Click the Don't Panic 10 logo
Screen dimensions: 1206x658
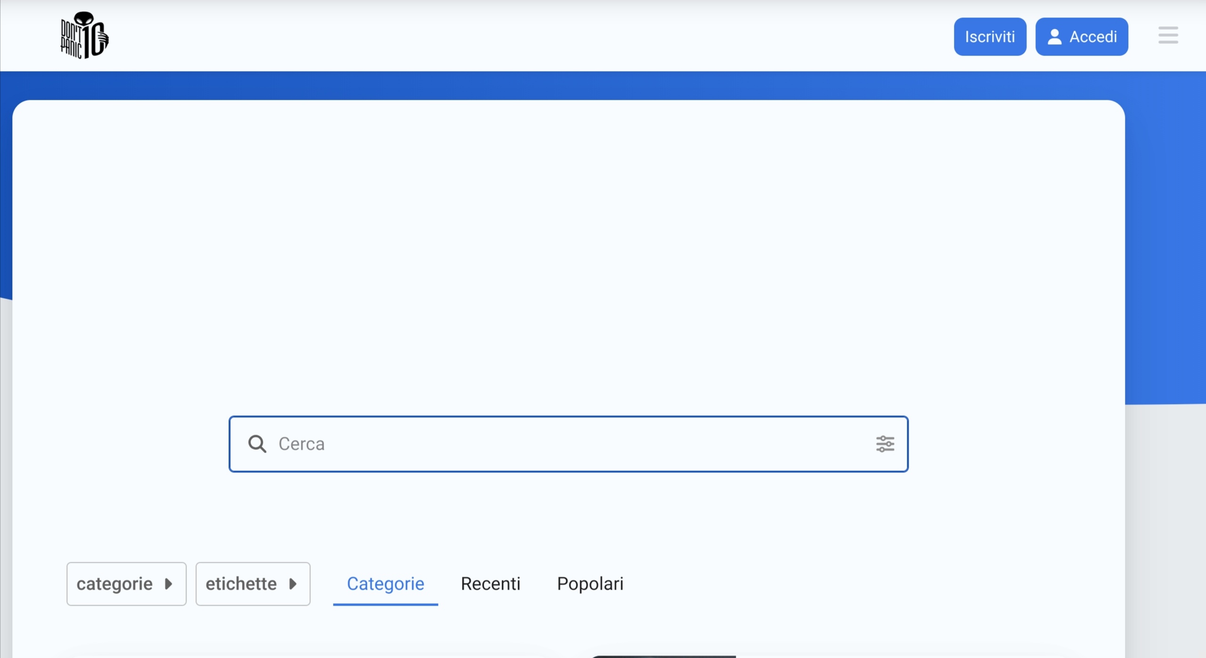click(x=84, y=35)
